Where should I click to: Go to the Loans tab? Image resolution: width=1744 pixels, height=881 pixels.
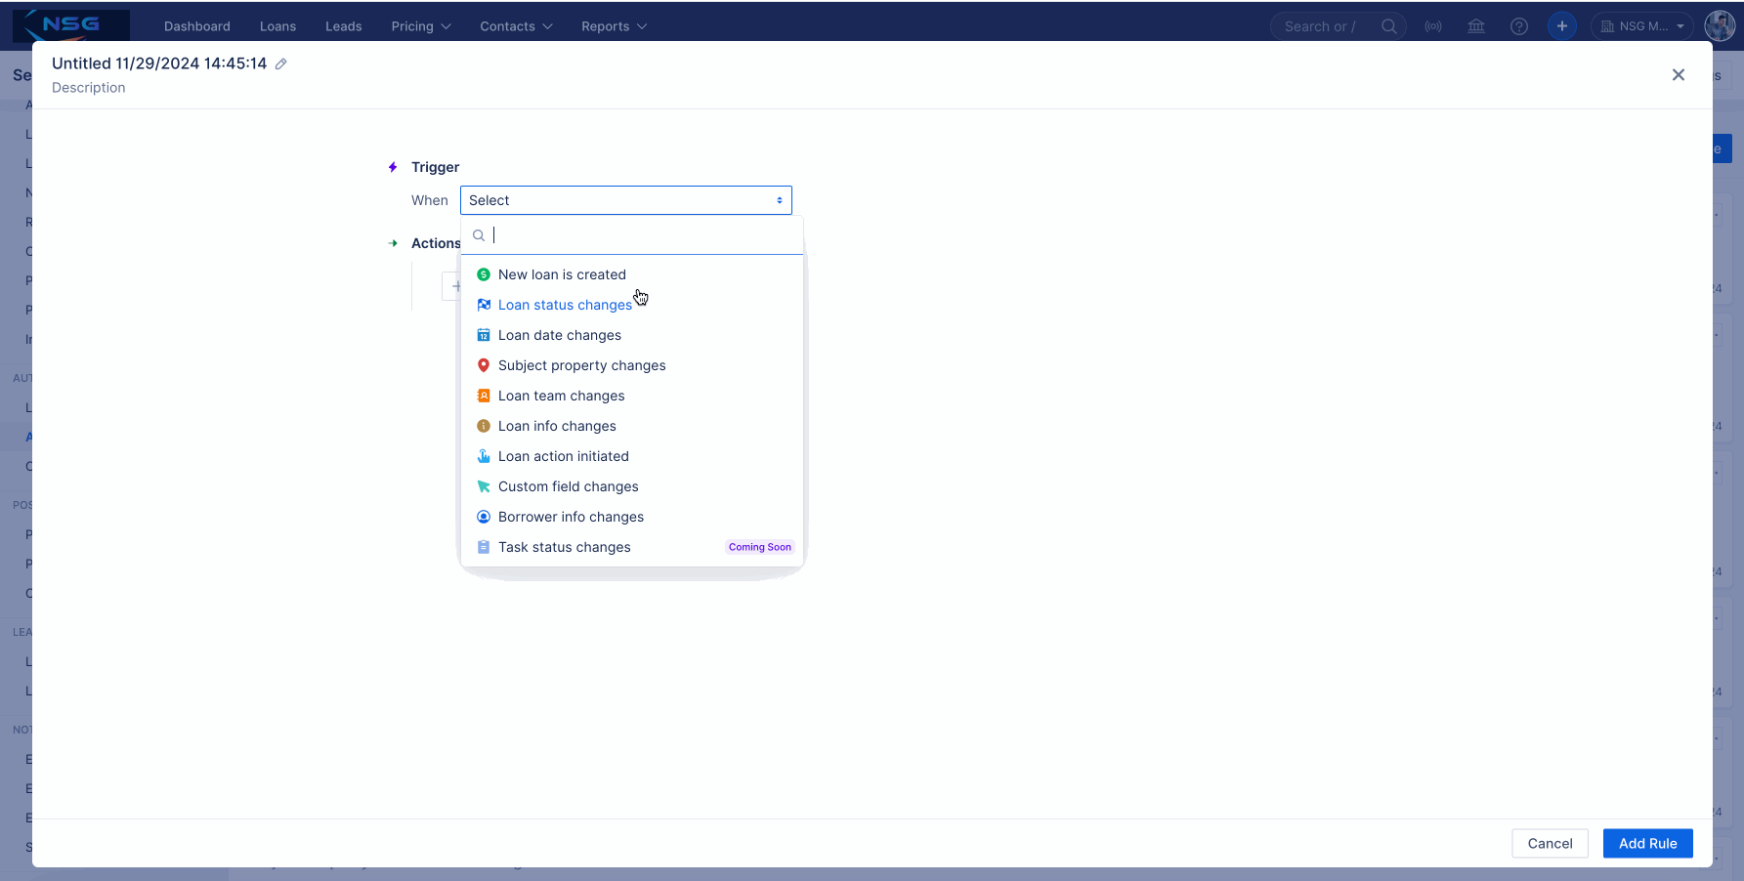pyautogui.click(x=277, y=26)
